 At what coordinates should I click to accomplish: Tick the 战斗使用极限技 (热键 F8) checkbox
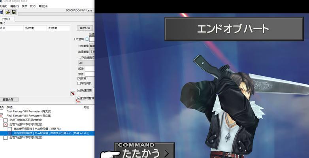(x=10, y=129)
